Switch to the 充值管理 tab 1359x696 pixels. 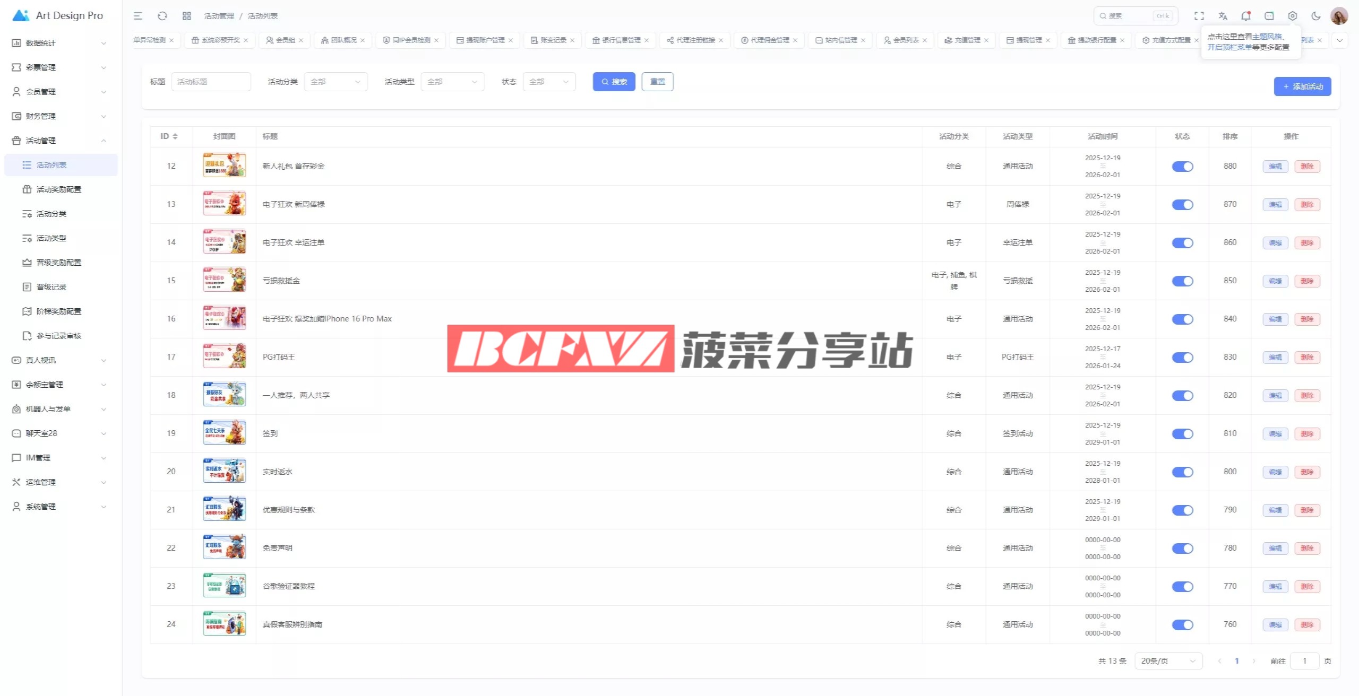tap(967, 40)
